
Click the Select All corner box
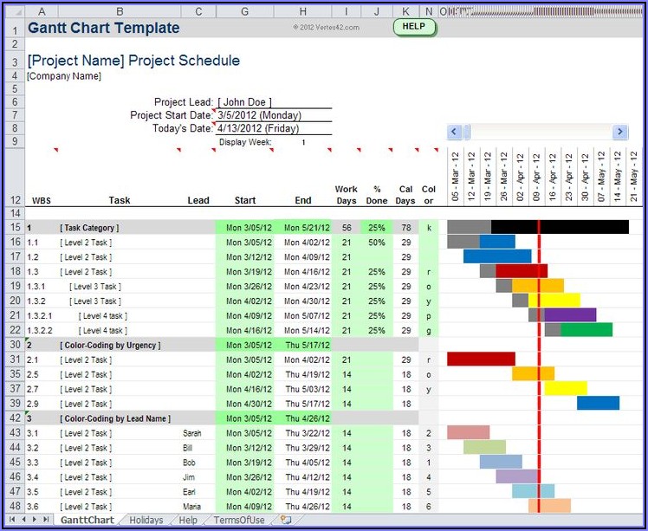(12, 11)
